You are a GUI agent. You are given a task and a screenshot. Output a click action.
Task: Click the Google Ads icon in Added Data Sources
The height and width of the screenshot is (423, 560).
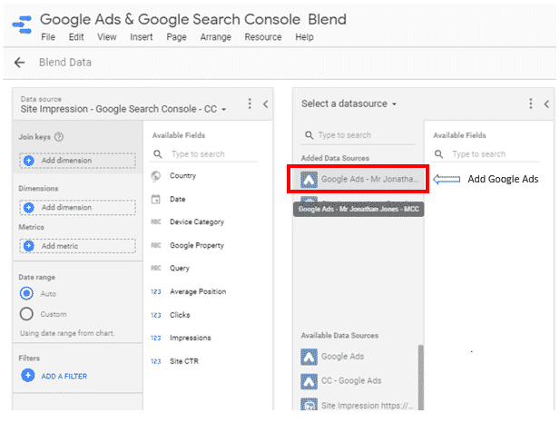pyautogui.click(x=309, y=179)
